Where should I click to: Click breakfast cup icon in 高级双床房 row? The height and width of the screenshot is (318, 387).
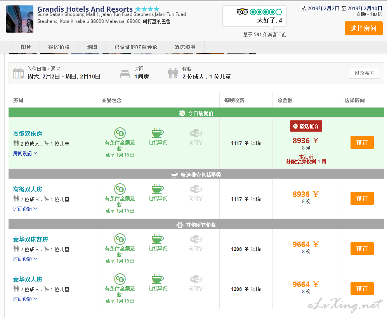click(x=158, y=133)
